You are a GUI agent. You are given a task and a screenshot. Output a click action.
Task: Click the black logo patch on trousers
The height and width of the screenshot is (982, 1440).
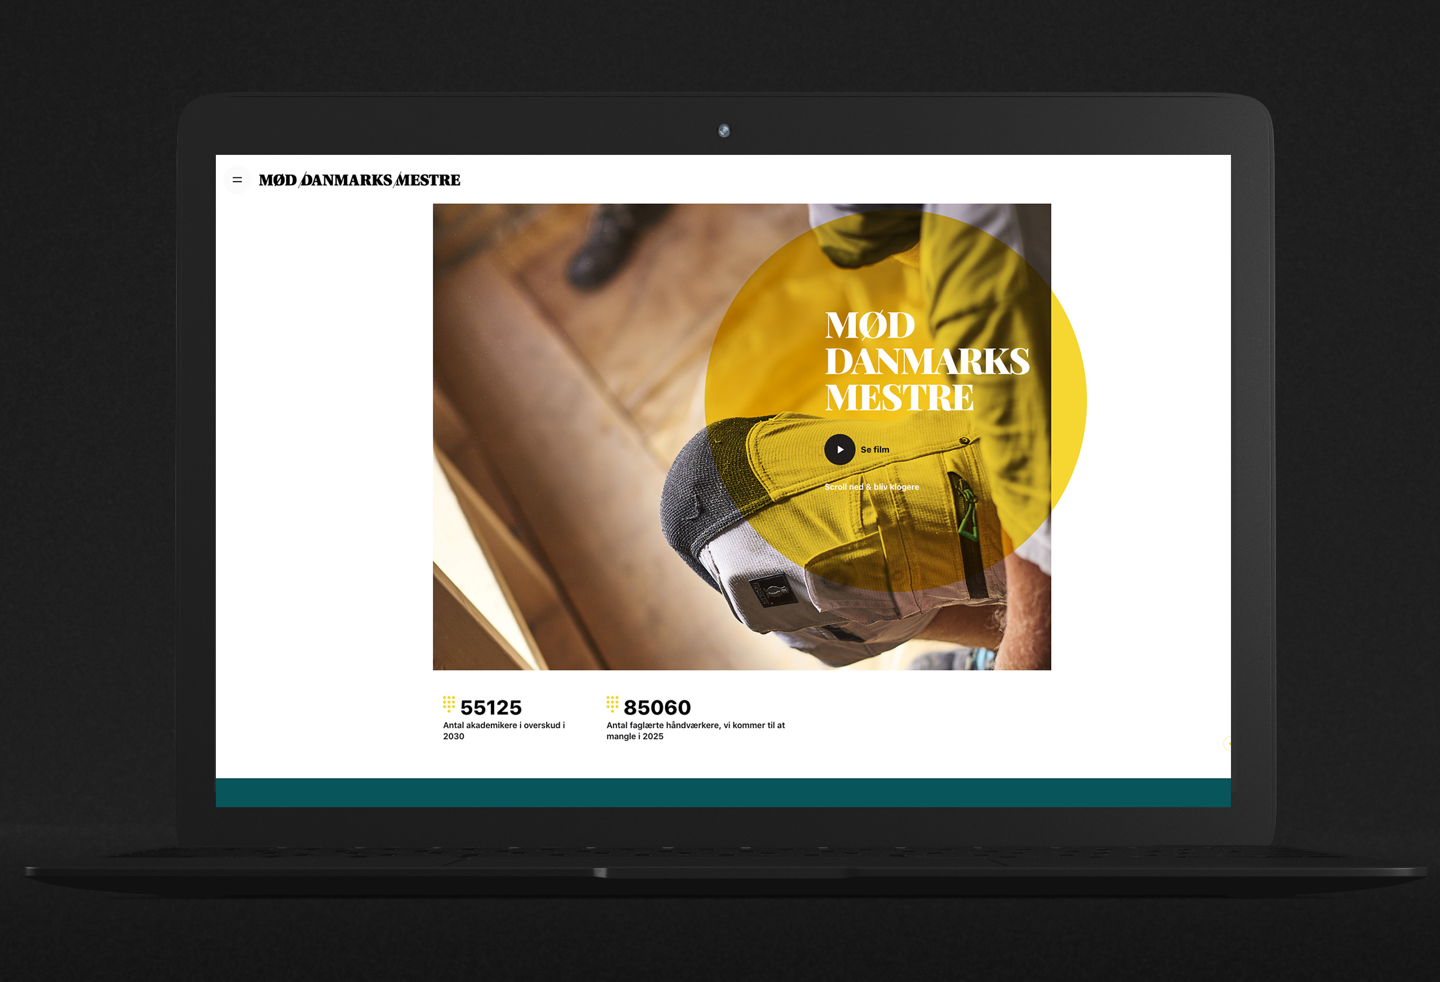click(x=772, y=590)
